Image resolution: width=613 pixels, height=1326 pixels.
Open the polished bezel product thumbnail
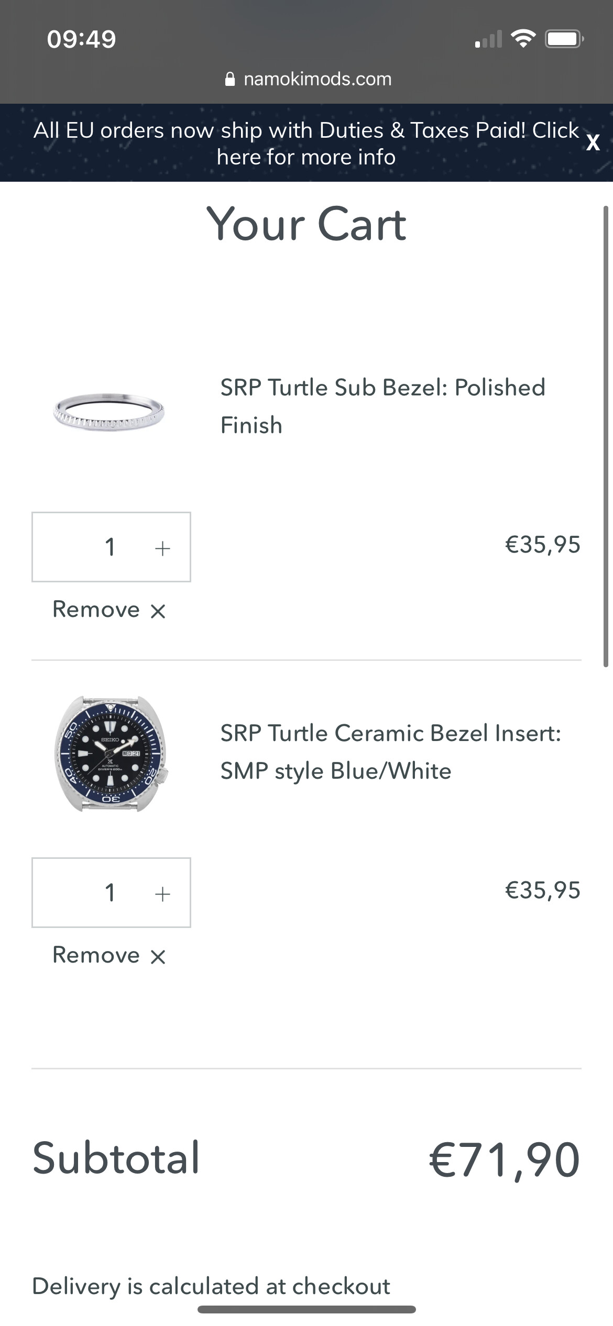click(109, 412)
